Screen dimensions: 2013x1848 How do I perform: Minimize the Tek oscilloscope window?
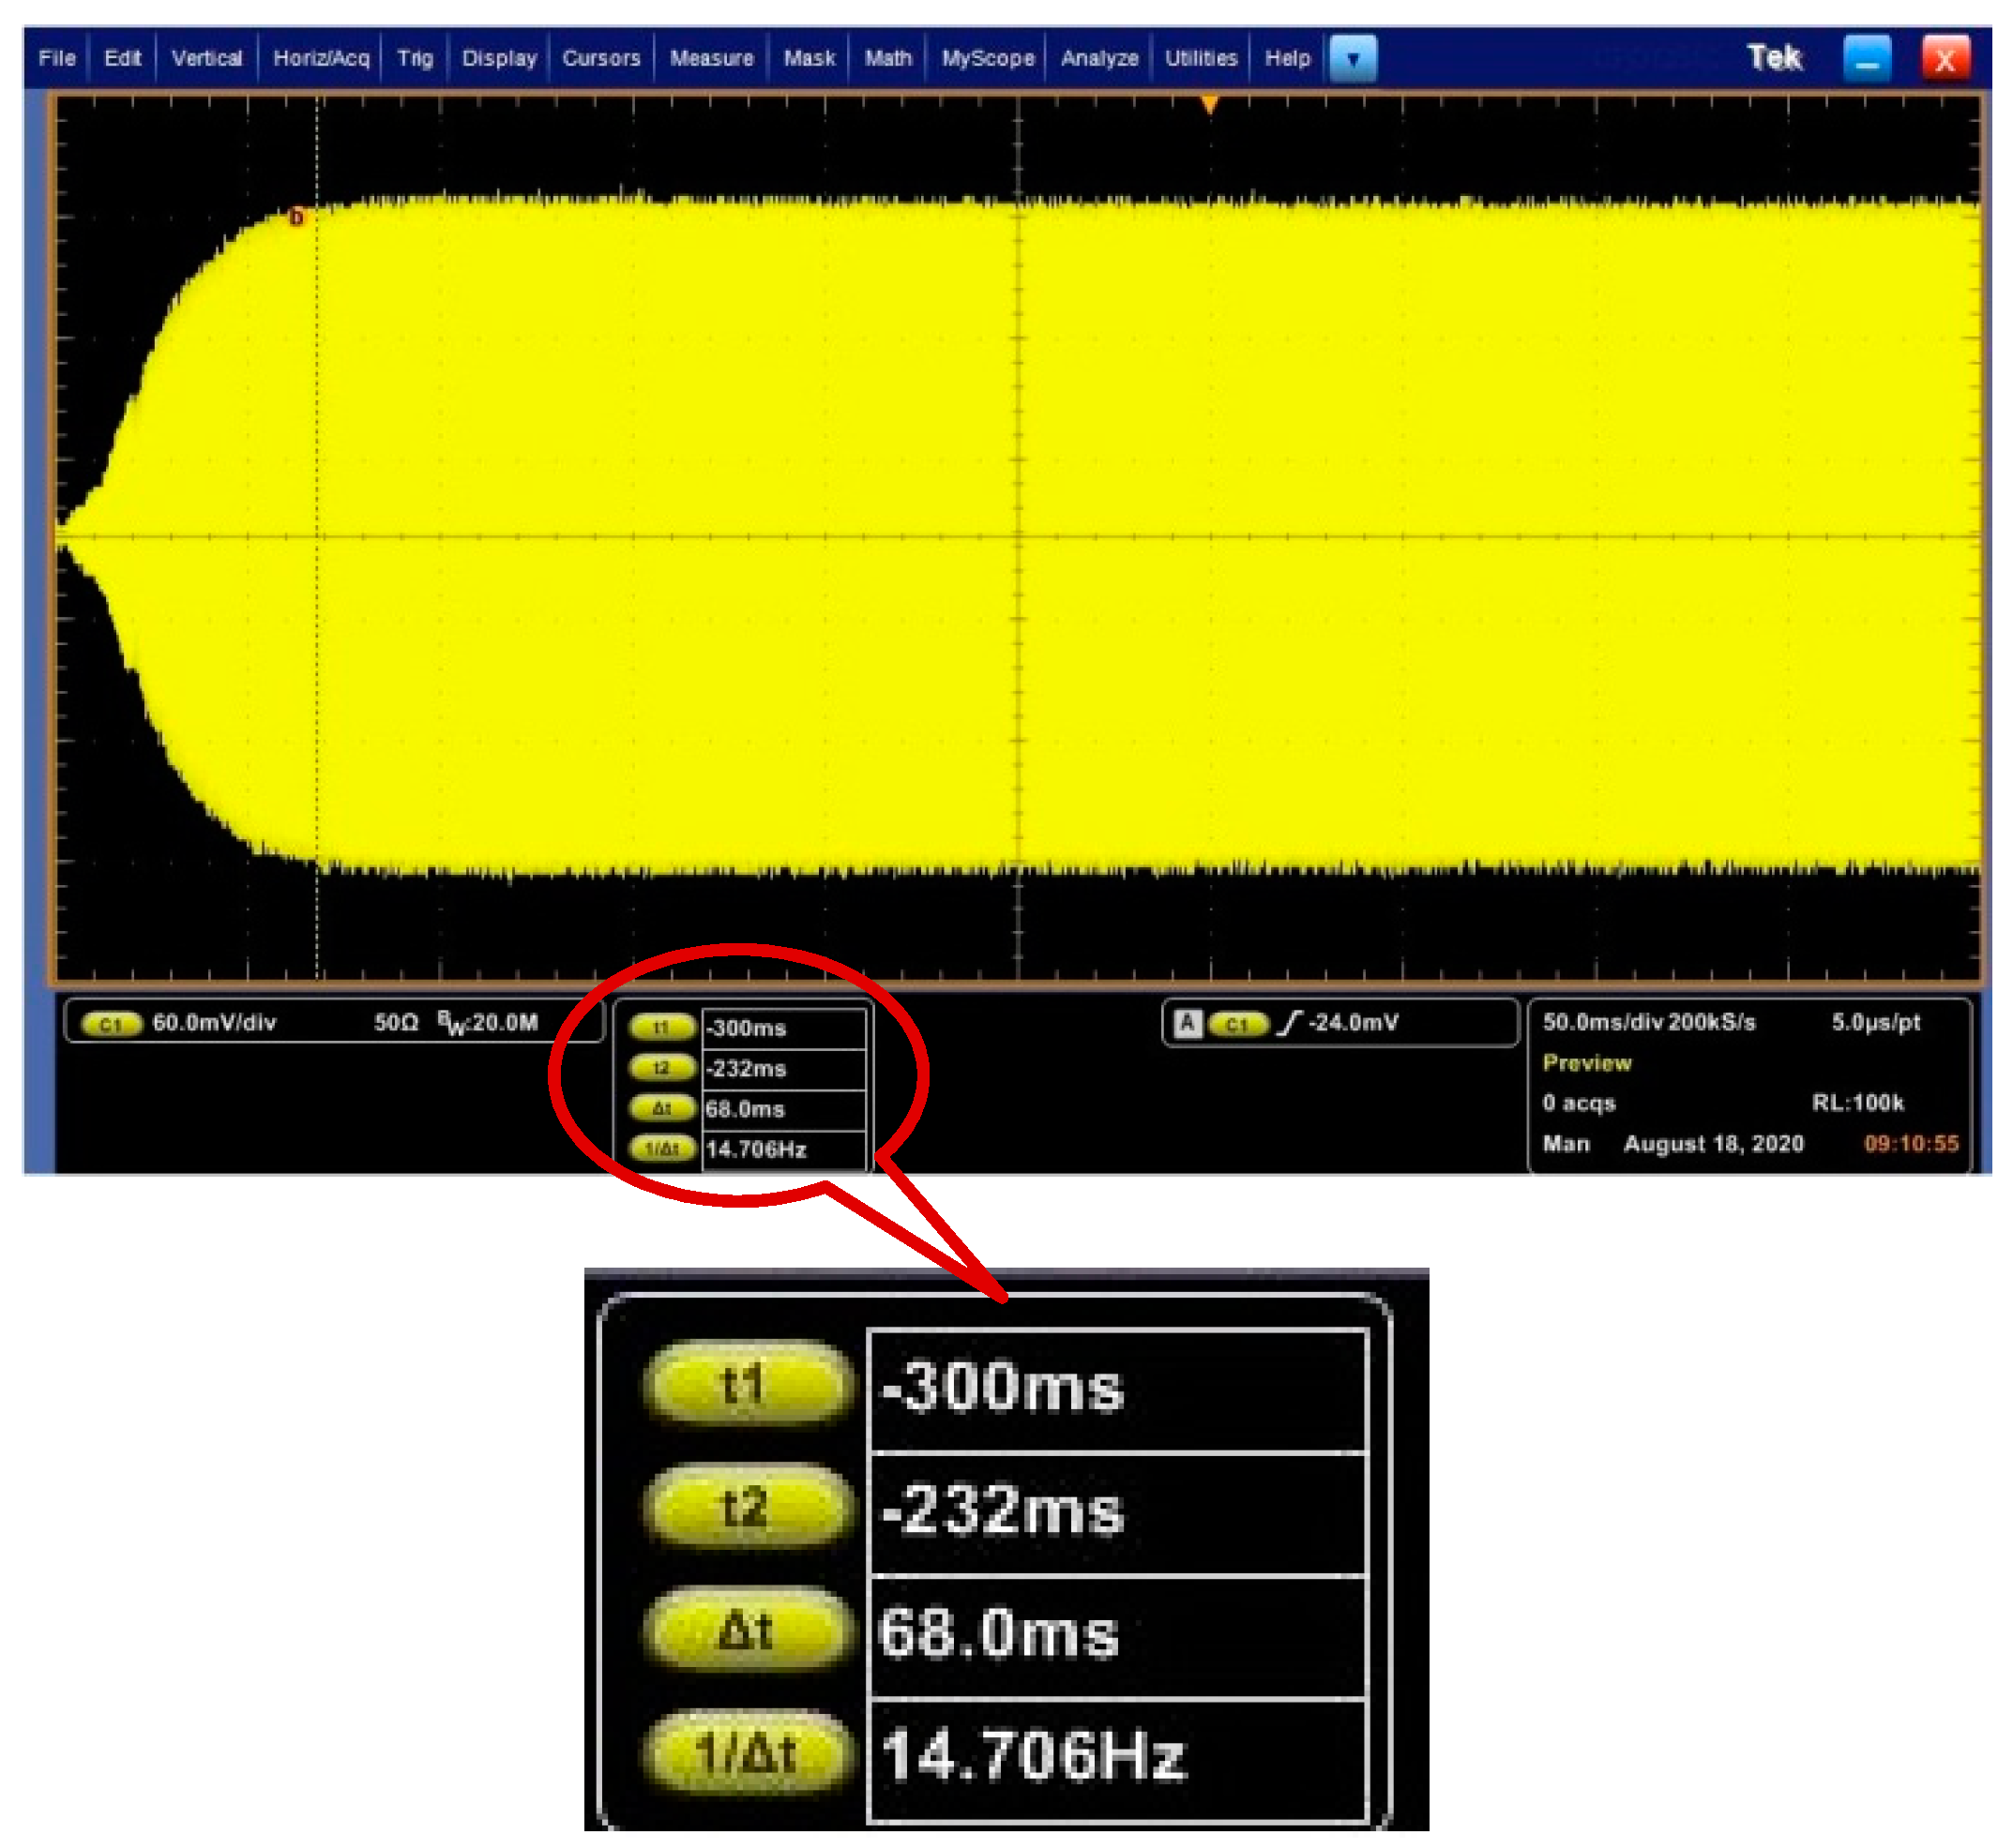(1867, 58)
